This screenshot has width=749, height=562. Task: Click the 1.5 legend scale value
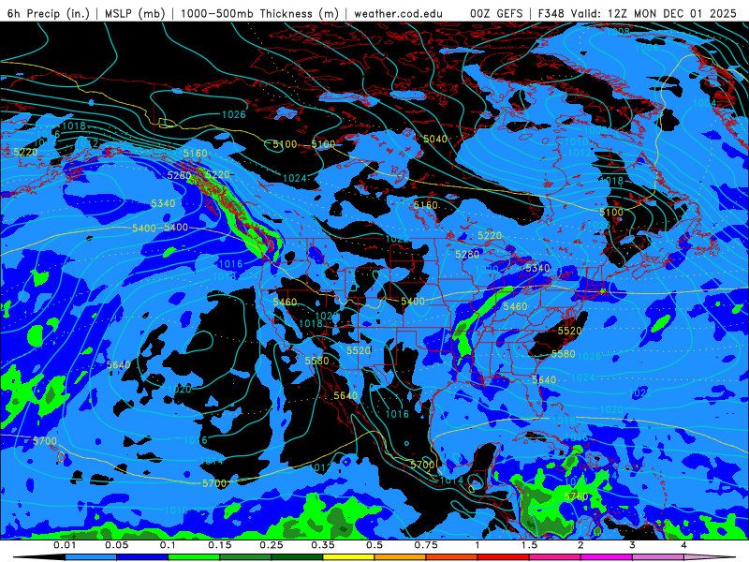coord(529,545)
